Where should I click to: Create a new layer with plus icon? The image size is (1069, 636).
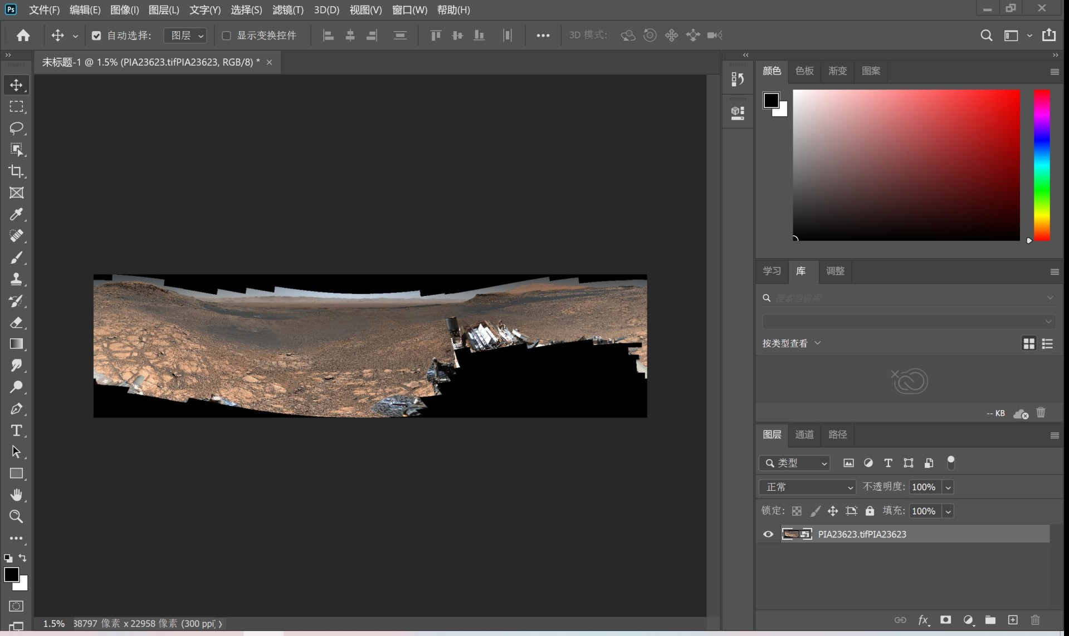[1013, 620]
